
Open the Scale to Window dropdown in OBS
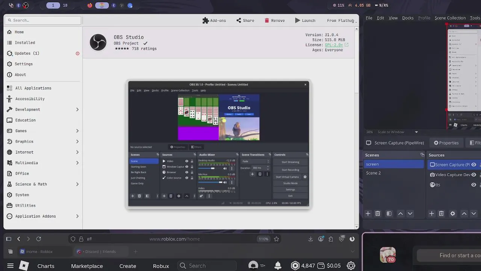tap(398, 132)
